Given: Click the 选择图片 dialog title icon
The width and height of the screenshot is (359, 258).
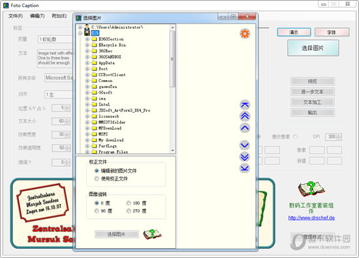Looking at the screenshot, I should [x=78, y=18].
